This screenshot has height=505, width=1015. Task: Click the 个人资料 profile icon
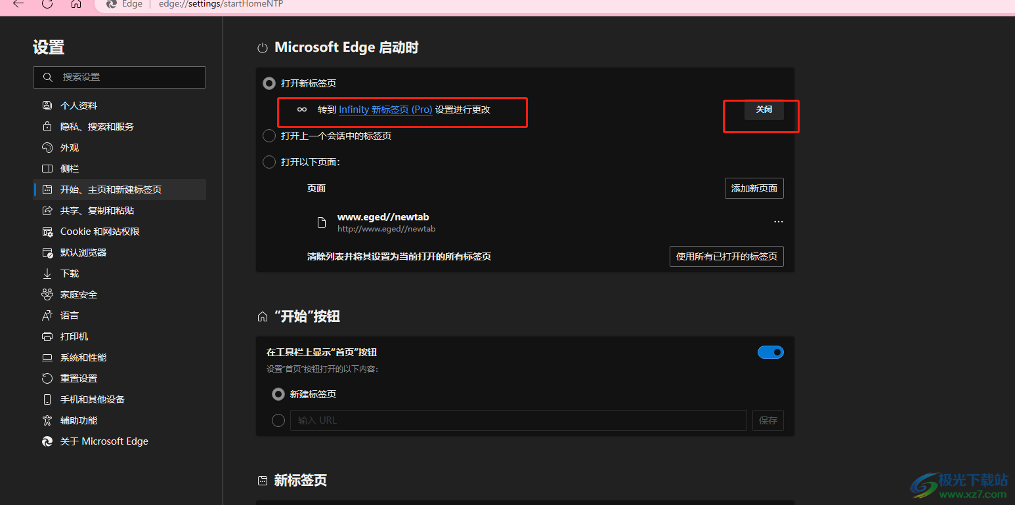[x=47, y=106]
